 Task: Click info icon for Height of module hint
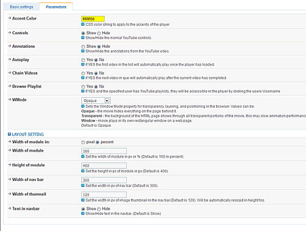click(x=83, y=171)
